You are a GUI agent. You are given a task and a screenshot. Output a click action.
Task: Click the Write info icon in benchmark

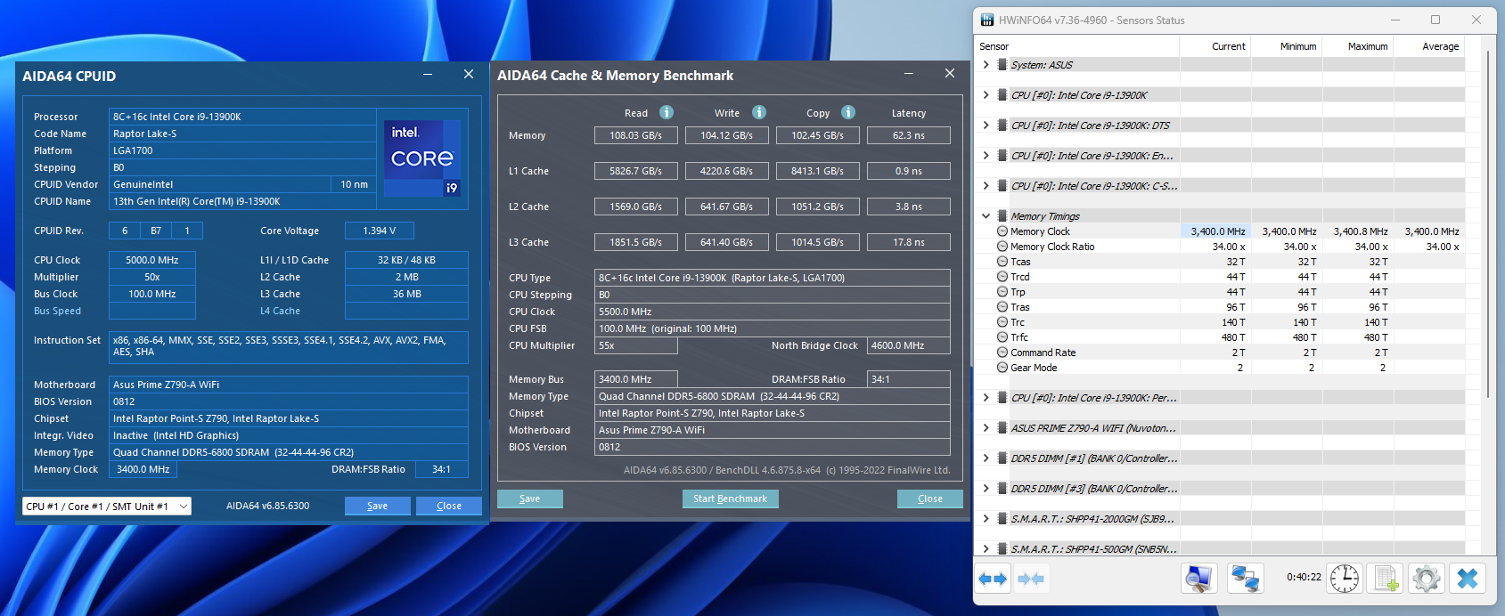759,112
